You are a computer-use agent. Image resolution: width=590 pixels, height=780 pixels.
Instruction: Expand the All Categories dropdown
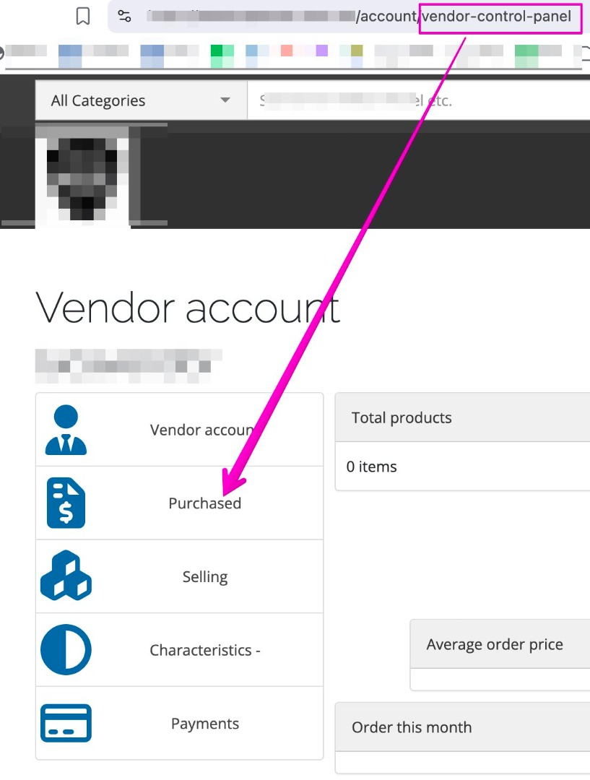pos(140,101)
